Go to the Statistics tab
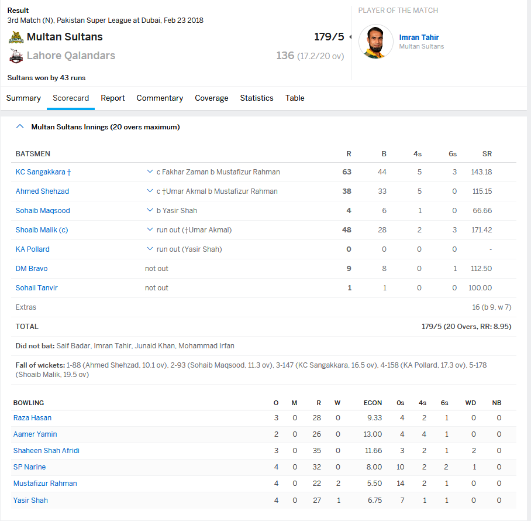The height and width of the screenshot is (521, 531). click(257, 98)
